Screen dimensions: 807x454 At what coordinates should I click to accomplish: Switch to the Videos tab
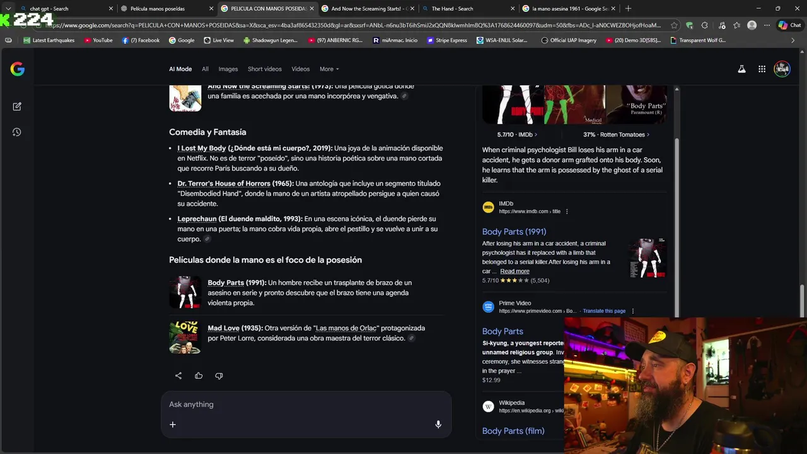(x=301, y=69)
